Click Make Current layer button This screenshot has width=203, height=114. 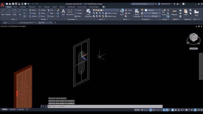[x=111, y=13]
